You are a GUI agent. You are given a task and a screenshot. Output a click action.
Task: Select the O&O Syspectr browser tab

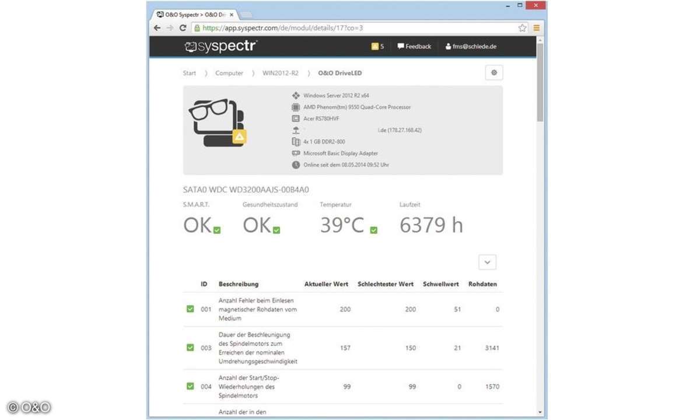pyautogui.click(x=195, y=14)
